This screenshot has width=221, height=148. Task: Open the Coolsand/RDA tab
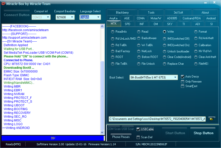[191, 18]
